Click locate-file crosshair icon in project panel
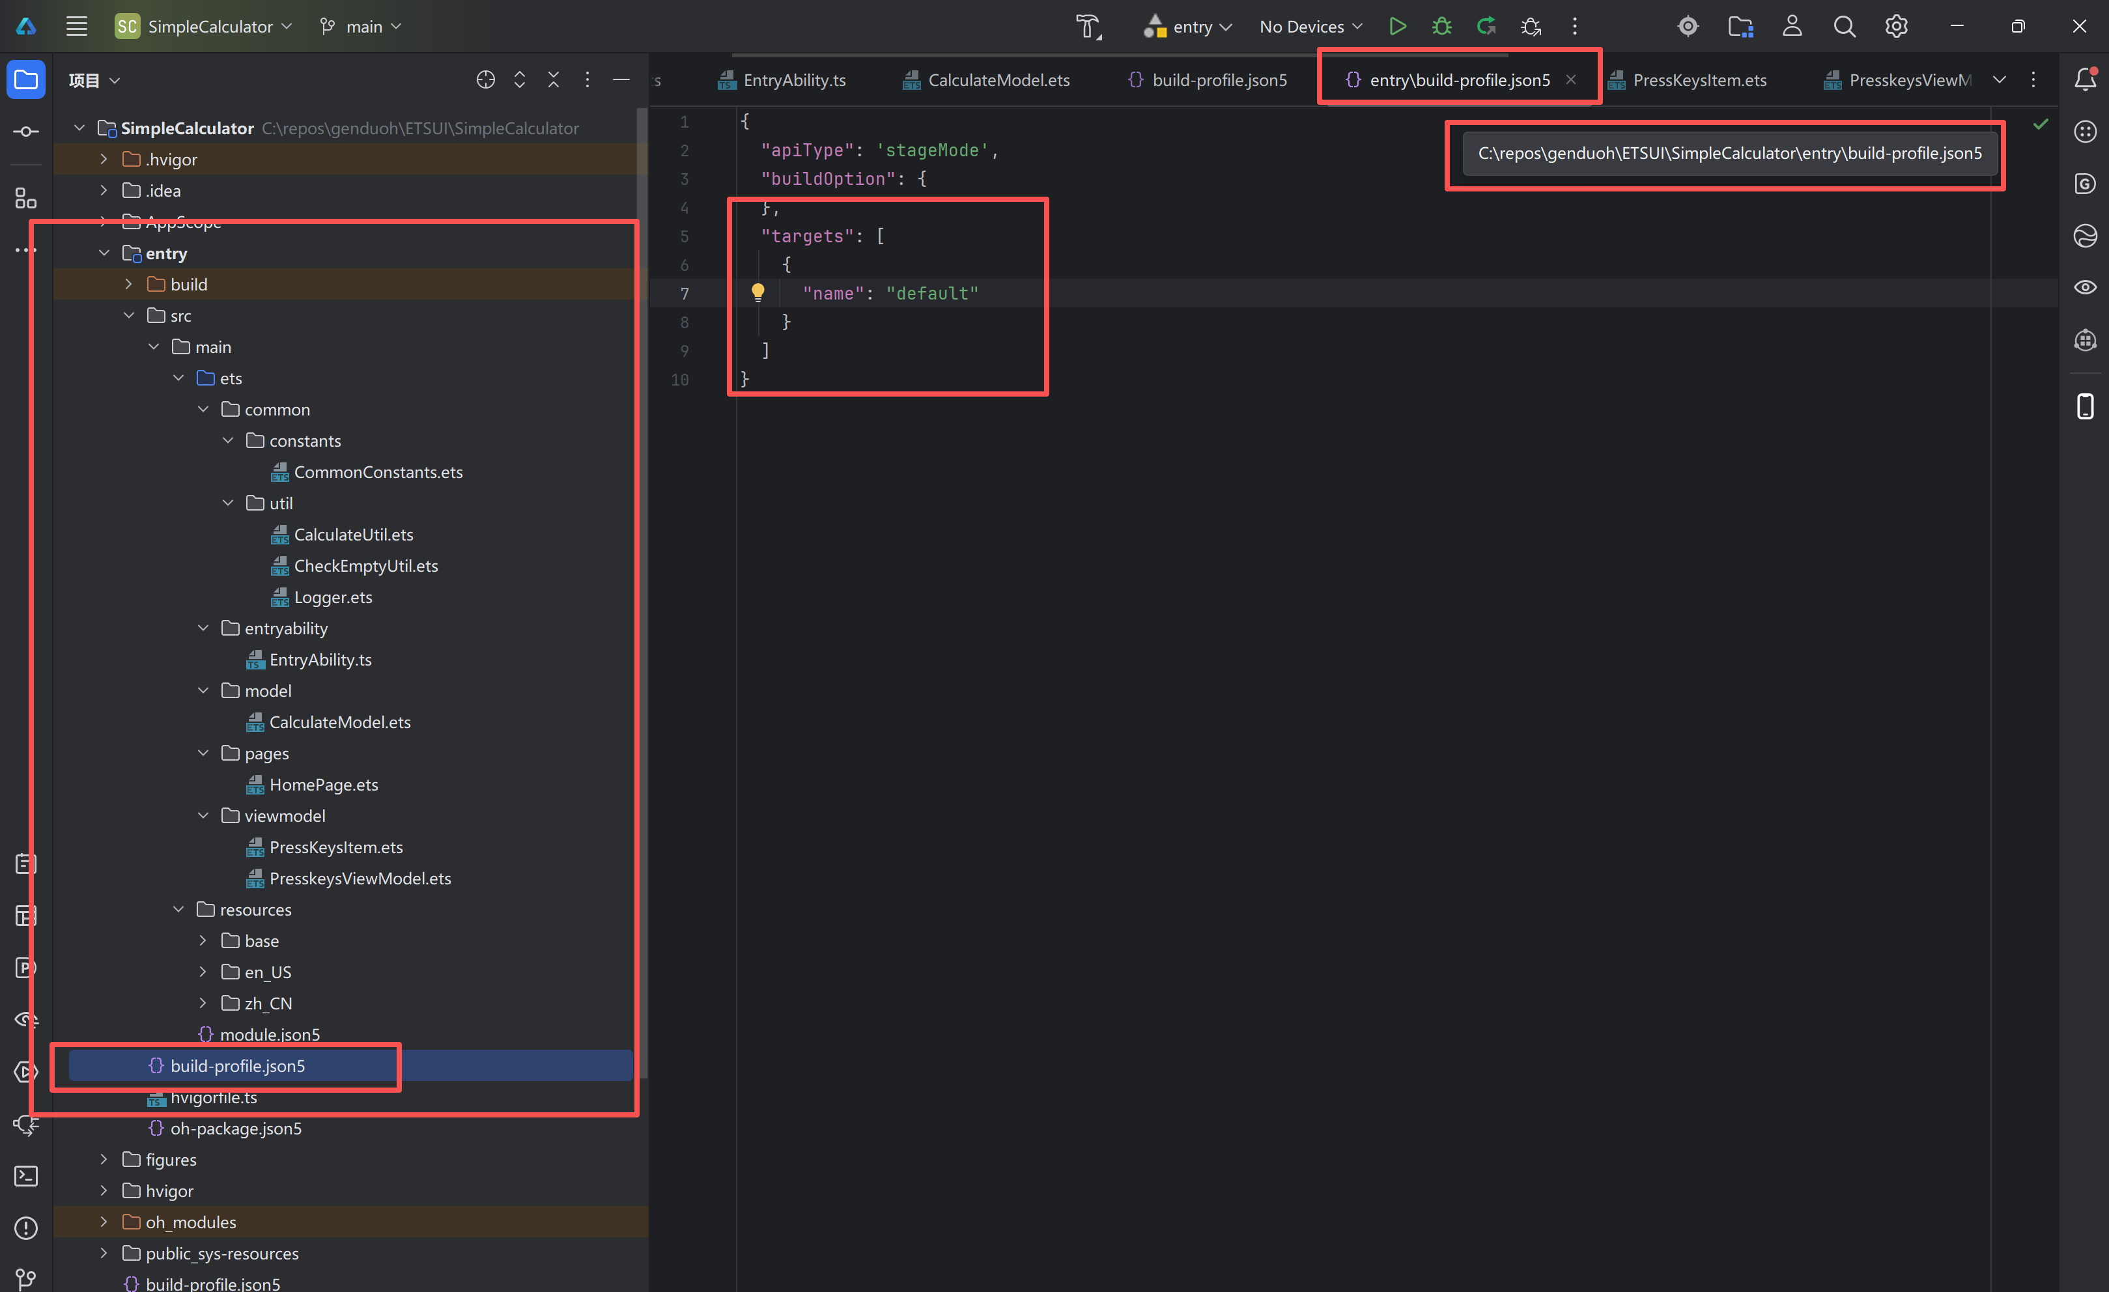The image size is (2109, 1292). 485,79
